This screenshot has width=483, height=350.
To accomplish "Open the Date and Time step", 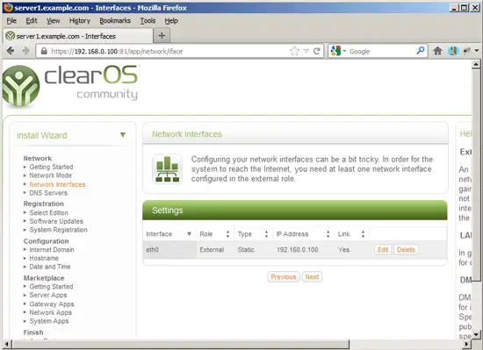I will [50, 267].
